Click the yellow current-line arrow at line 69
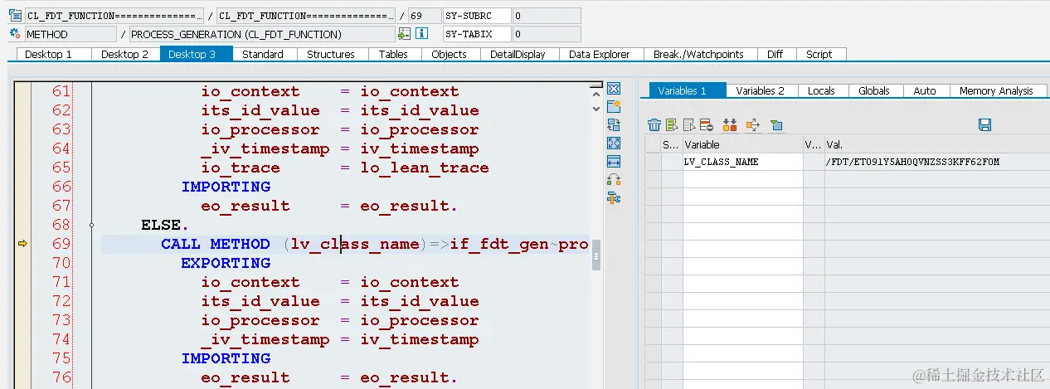Screen dimensions: 1050x389 (22, 244)
